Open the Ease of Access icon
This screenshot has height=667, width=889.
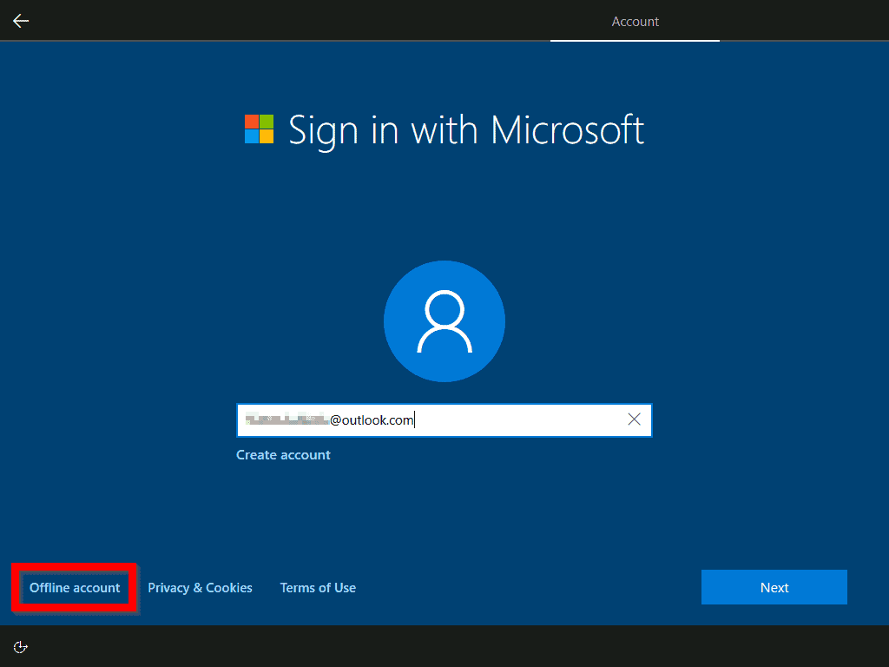(x=22, y=646)
